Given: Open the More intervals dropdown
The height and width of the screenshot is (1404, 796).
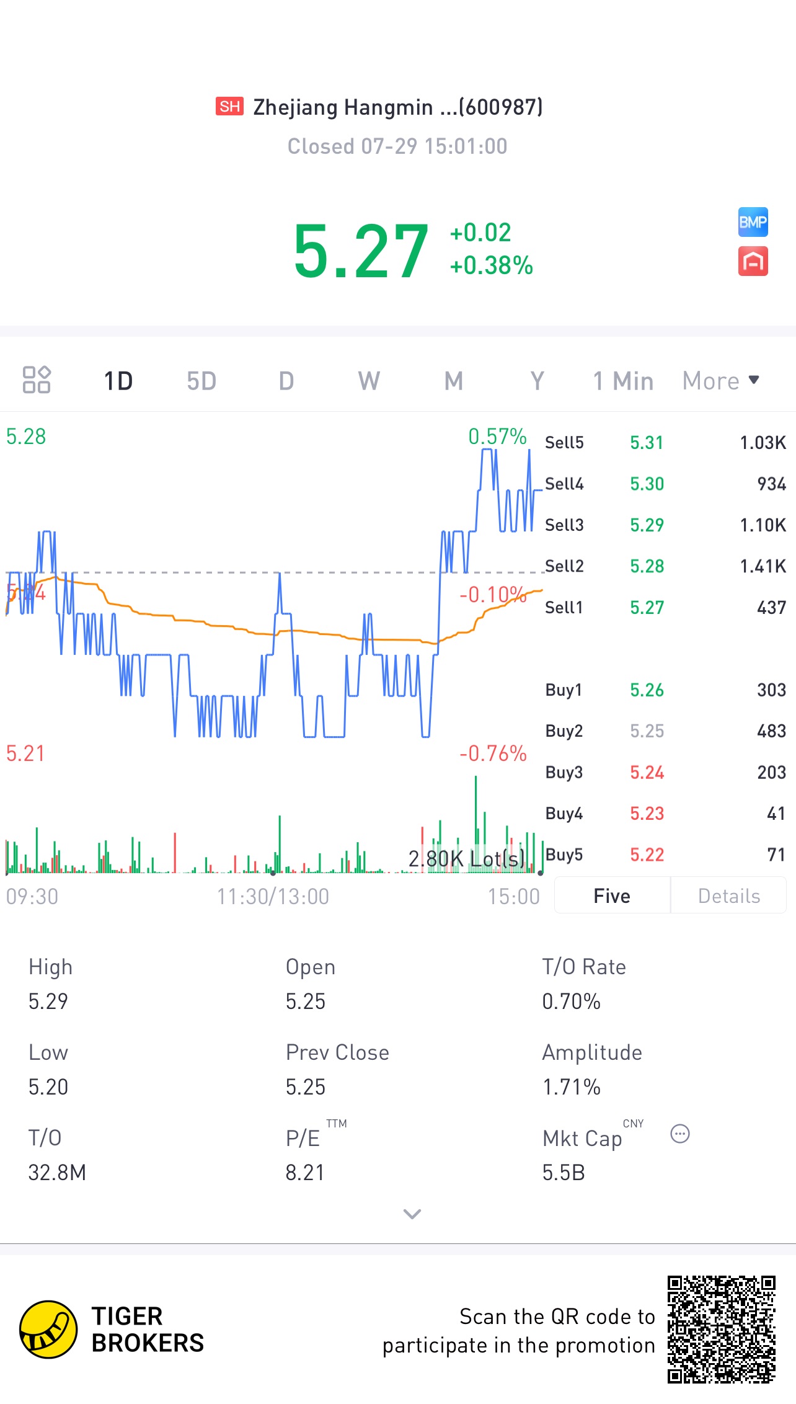Looking at the screenshot, I should pos(721,381).
